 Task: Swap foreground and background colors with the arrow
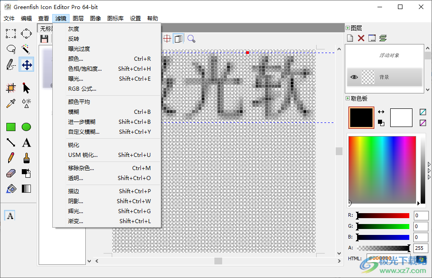tap(381, 111)
